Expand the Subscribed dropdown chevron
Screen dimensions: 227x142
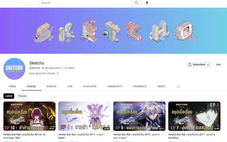coord(208,65)
